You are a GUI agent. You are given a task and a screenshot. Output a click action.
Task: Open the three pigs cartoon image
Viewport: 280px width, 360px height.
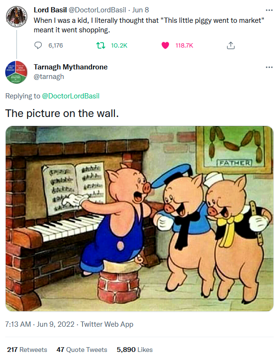click(x=140, y=219)
